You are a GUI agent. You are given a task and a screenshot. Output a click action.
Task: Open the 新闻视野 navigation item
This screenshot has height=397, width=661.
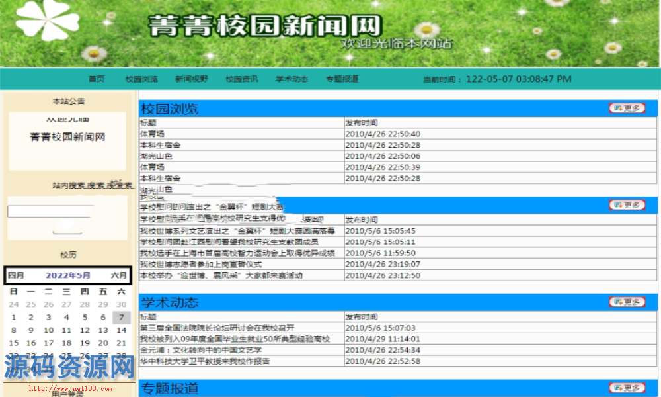[191, 79]
